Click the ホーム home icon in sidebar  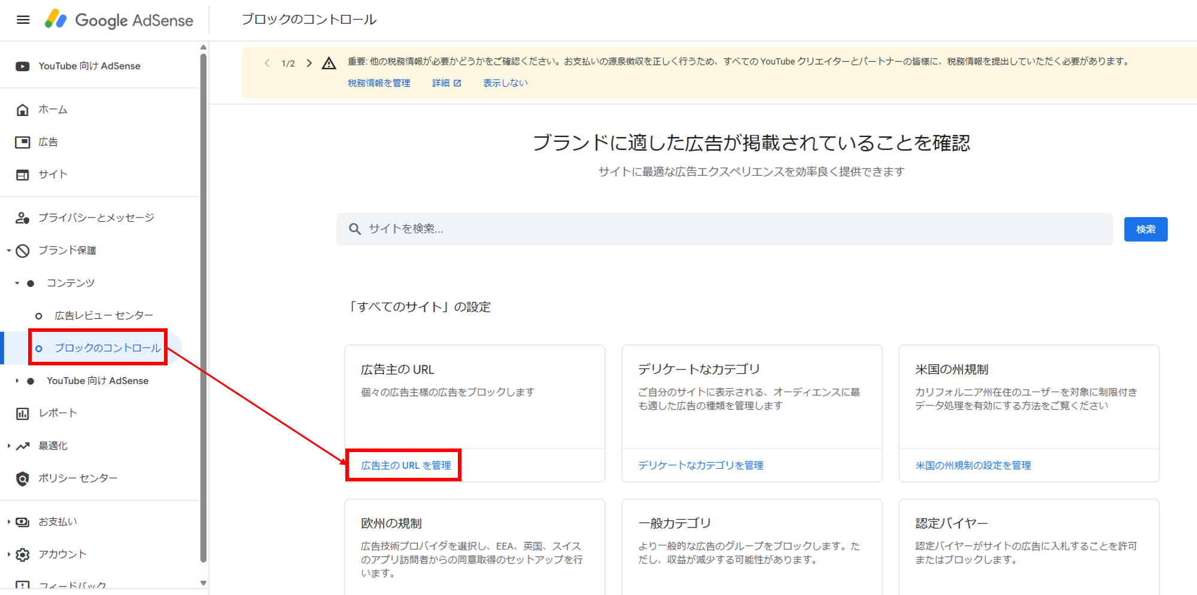click(x=23, y=109)
